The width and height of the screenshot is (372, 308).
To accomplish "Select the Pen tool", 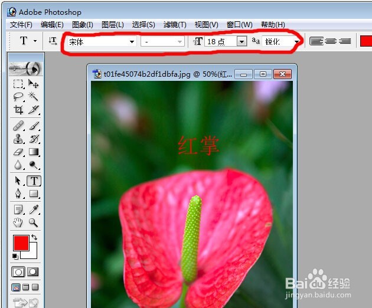I will point(18,194).
